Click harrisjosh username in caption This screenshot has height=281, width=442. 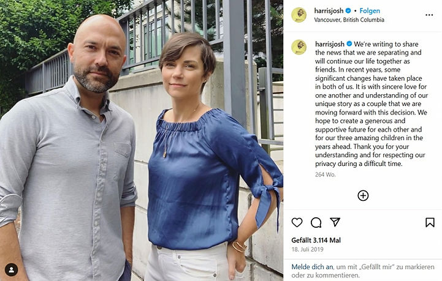pos(330,44)
